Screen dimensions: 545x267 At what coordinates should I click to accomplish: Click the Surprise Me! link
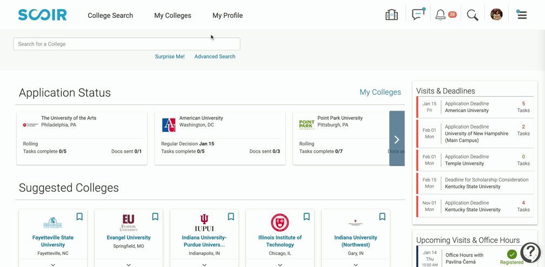170,56
